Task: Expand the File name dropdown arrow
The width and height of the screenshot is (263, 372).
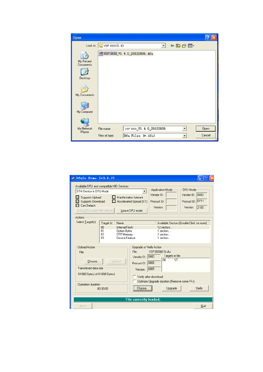Action: pyautogui.click(x=185, y=129)
